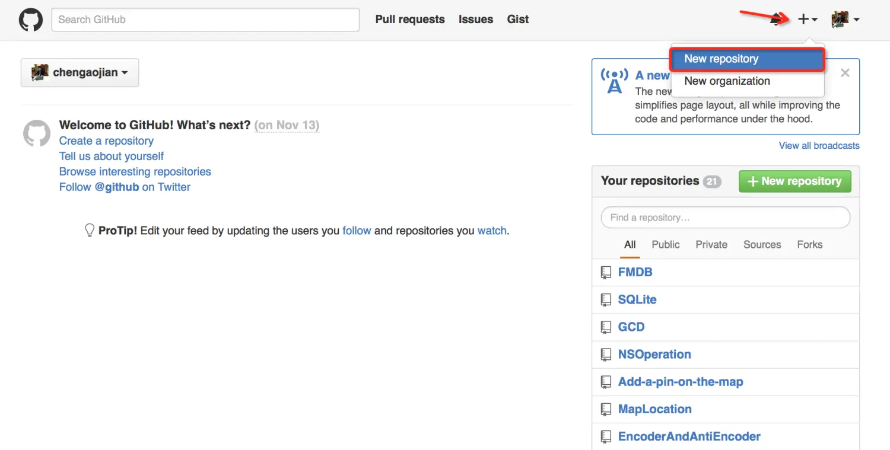Screen dimensions: 890x450
Task: Focus the Find a repository field
Action: point(726,218)
